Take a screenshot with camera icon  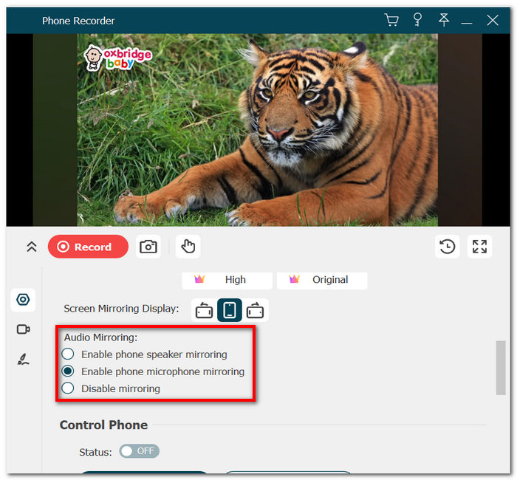(148, 247)
